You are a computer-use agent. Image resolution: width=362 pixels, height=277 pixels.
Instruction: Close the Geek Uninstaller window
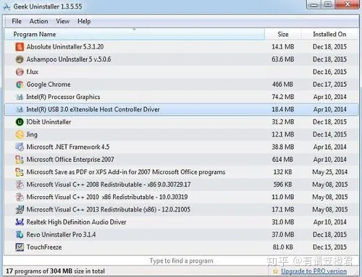tap(347, 5)
